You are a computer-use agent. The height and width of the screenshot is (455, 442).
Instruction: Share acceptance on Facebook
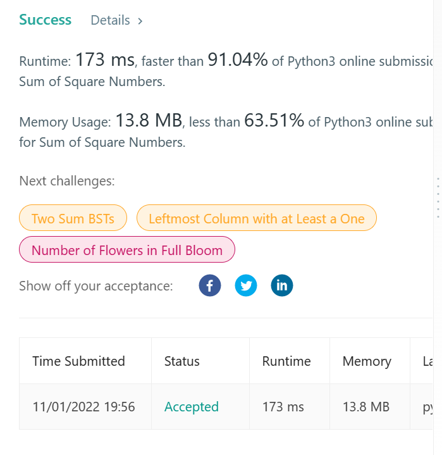[x=210, y=285]
